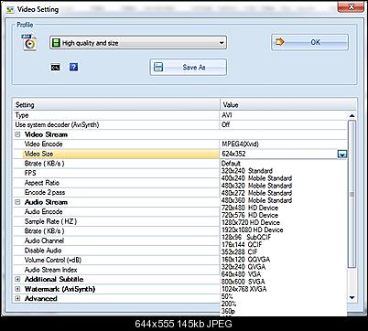Select 320x240 Standard size option
Image resolution: width=368 pixels, height=331 pixels.
pyautogui.click(x=247, y=171)
